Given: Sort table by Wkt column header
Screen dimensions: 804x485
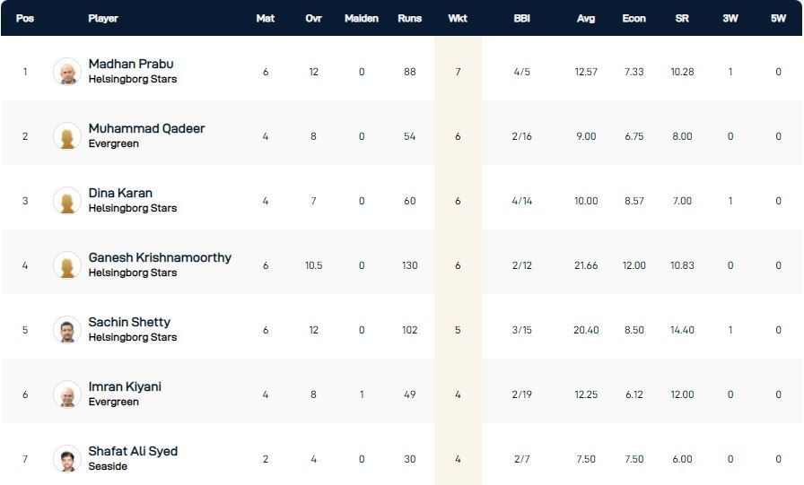Looking at the screenshot, I should (x=458, y=18).
